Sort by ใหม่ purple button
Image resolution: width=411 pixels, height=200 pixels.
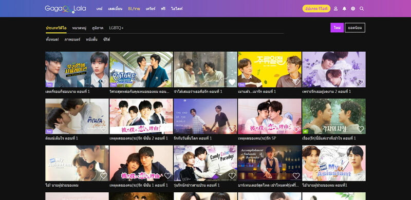[337, 28]
